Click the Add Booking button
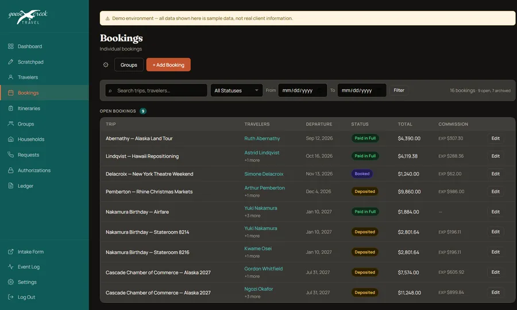This screenshot has width=517, height=310. coord(168,65)
